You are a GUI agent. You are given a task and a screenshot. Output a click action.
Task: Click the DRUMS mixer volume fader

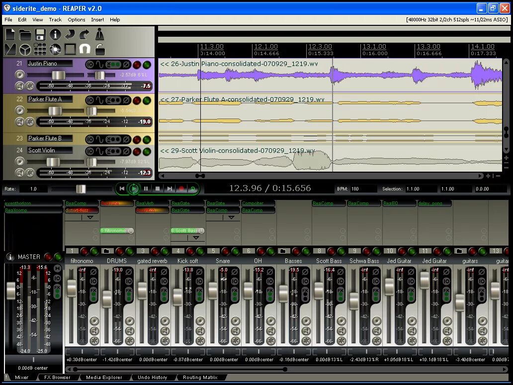[107, 299]
